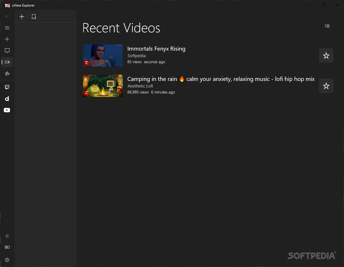This screenshot has height=267, width=344.
Task: Close the uView Explorer window
Action: [337, 5]
